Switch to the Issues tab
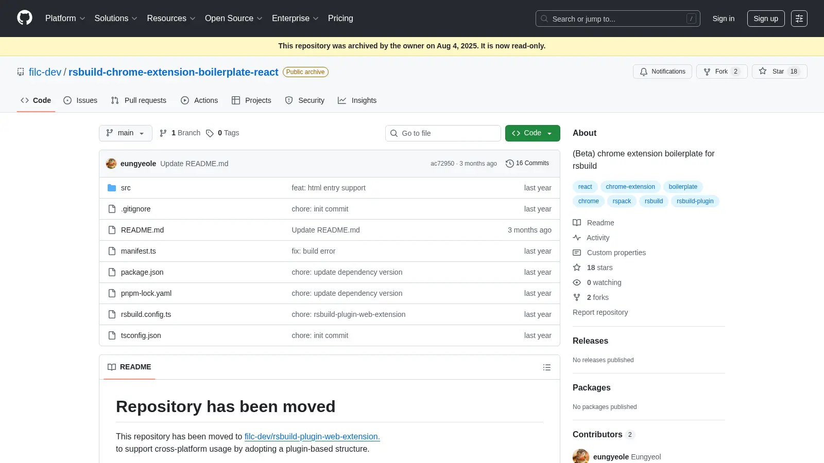The image size is (824, 463). pyautogui.click(x=80, y=100)
